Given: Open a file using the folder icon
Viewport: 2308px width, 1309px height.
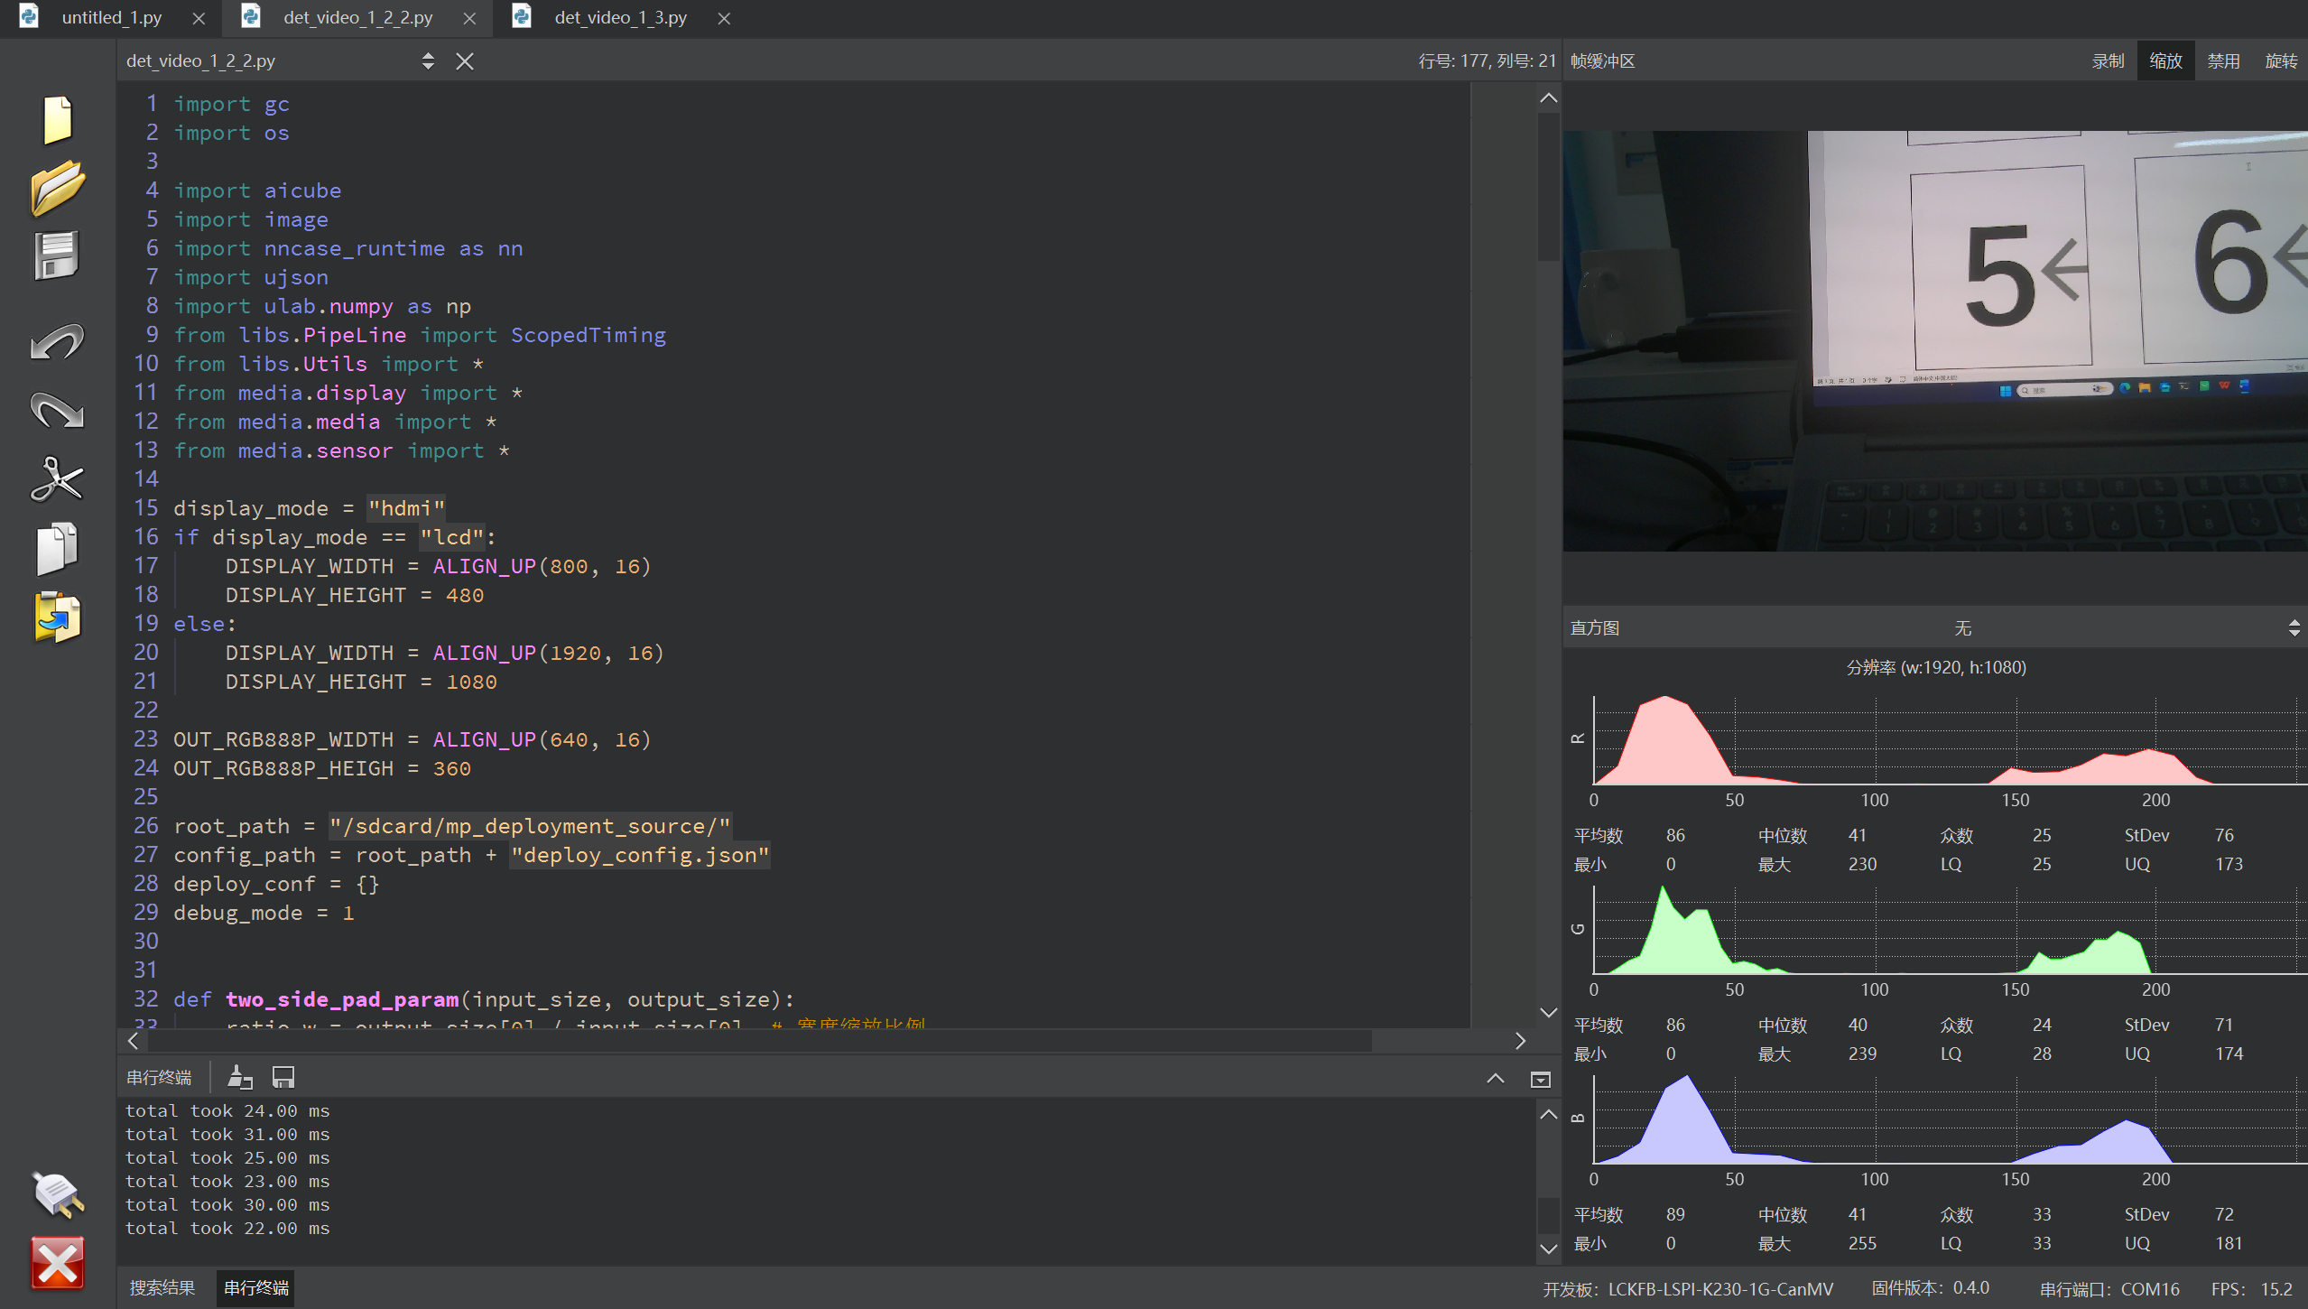Looking at the screenshot, I should pos(58,188).
